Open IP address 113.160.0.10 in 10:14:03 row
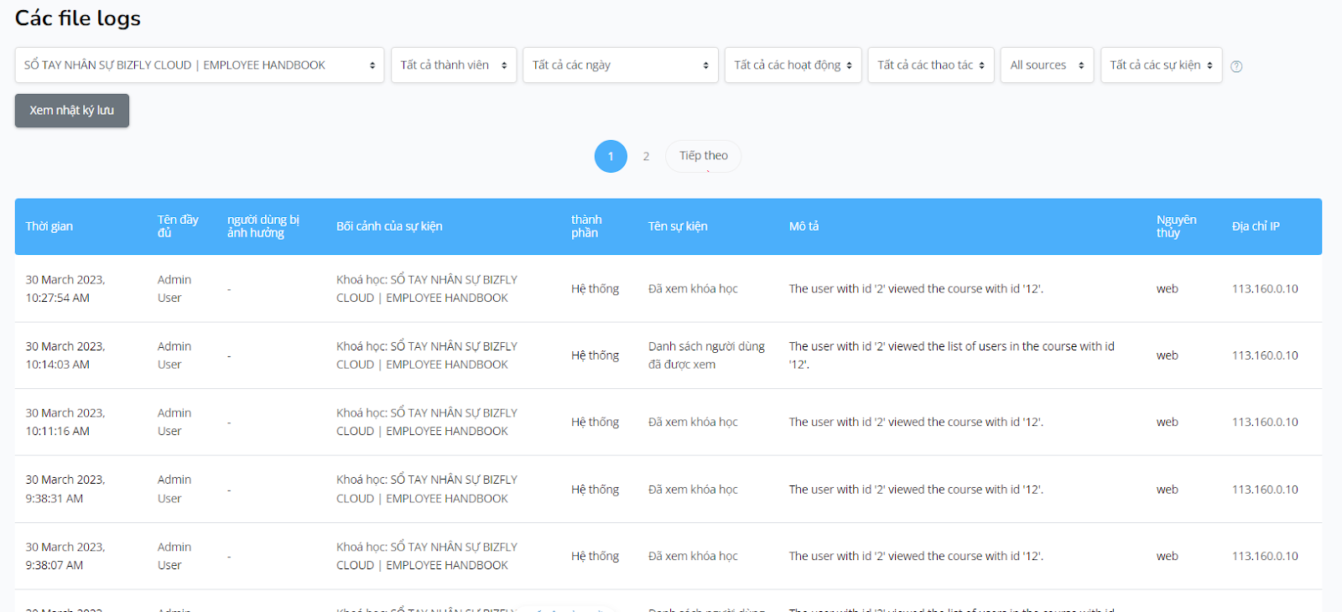This screenshot has width=1342, height=612. click(x=1265, y=355)
